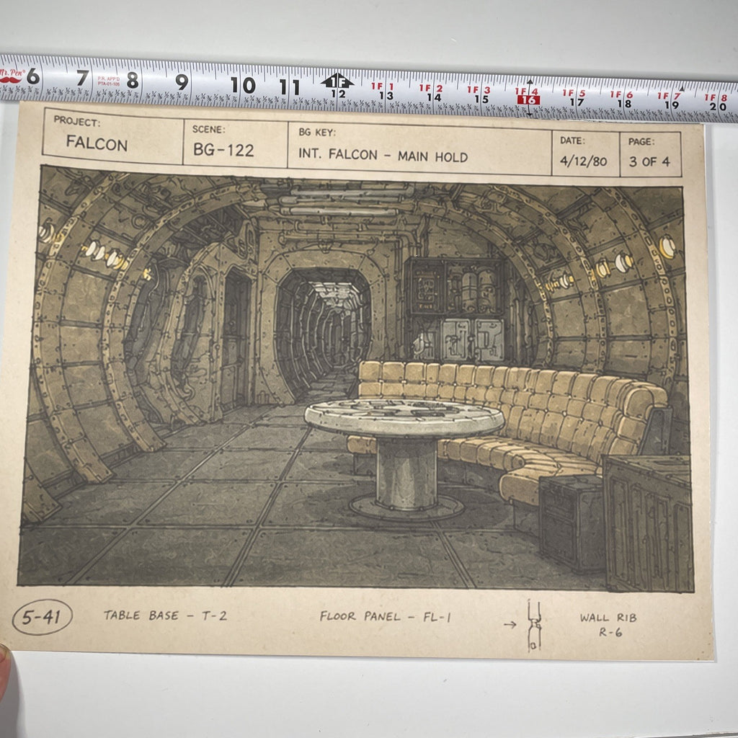This screenshot has height=738, width=738.
Task: Click the INT. FALCON - MAIN HOLD text
Action: [383, 155]
